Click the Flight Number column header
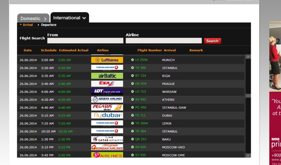Viewport: 281px width, 165px height. pos(150,50)
